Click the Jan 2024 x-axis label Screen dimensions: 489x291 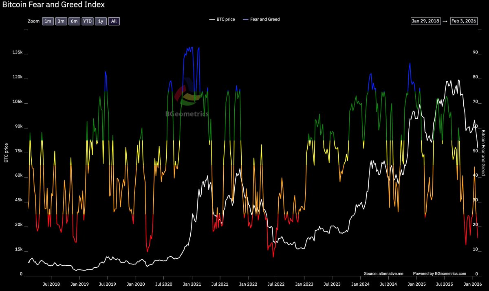361,283
